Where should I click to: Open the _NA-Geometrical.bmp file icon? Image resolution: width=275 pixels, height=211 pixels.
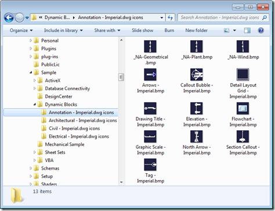(150, 47)
